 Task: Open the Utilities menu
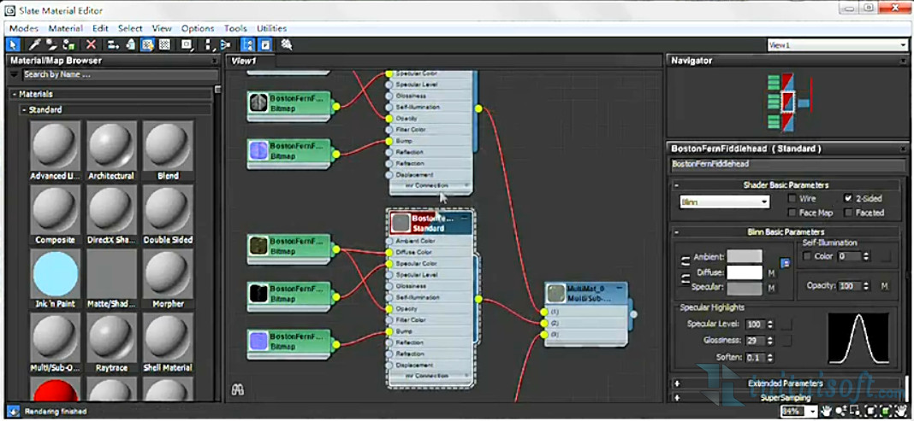(x=271, y=28)
